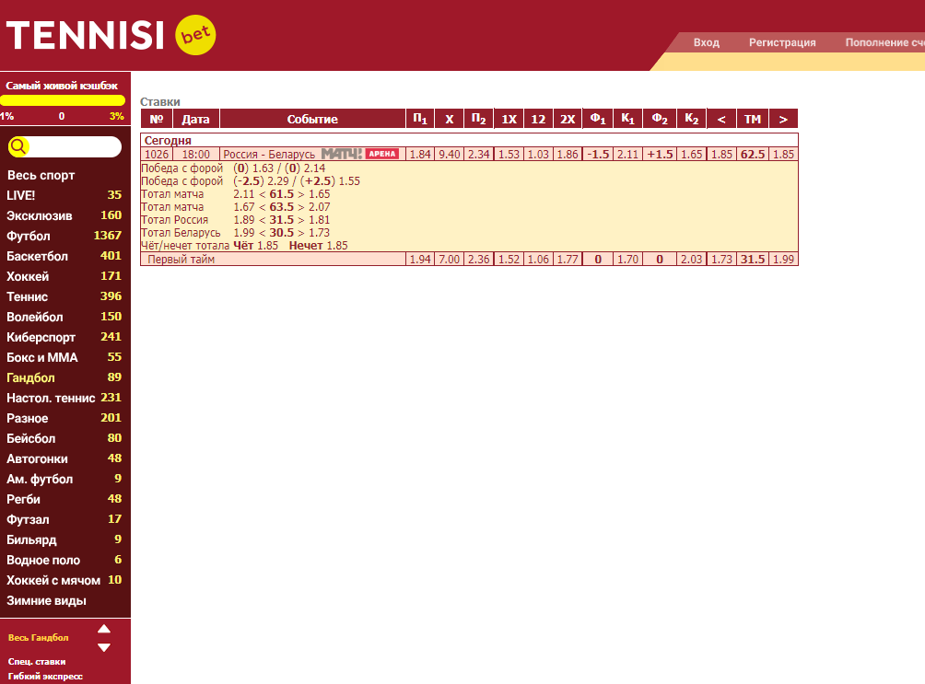Select 12 odds 1.03 for match

538,155
